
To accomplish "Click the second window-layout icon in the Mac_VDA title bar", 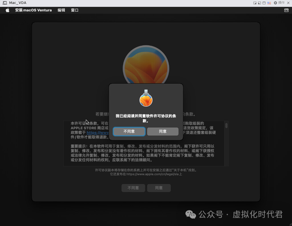I will (259, 3).
